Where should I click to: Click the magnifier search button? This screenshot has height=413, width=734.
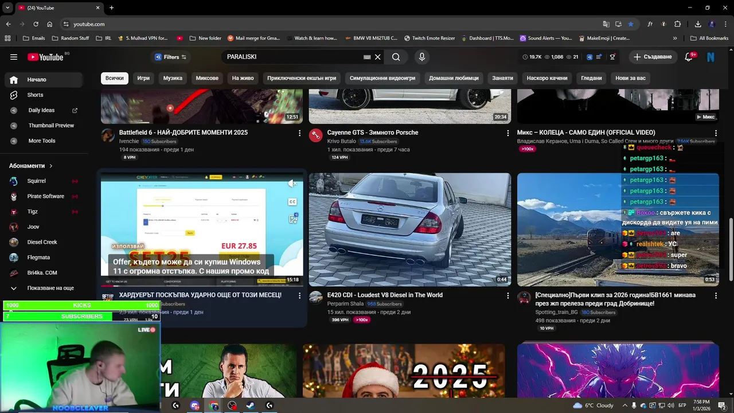pyautogui.click(x=396, y=57)
